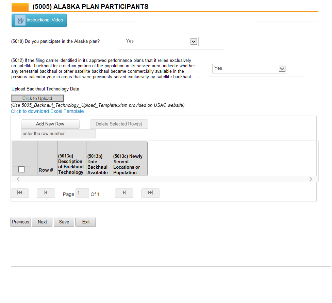This screenshot has width=332, height=303.
Task: Open the Instructional Video
Action: 39,20
